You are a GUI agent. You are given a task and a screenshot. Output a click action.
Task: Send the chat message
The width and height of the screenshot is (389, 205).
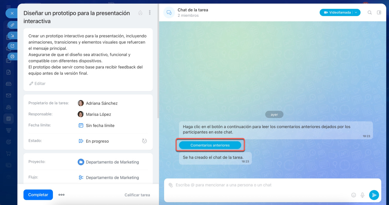pyautogui.click(x=374, y=195)
